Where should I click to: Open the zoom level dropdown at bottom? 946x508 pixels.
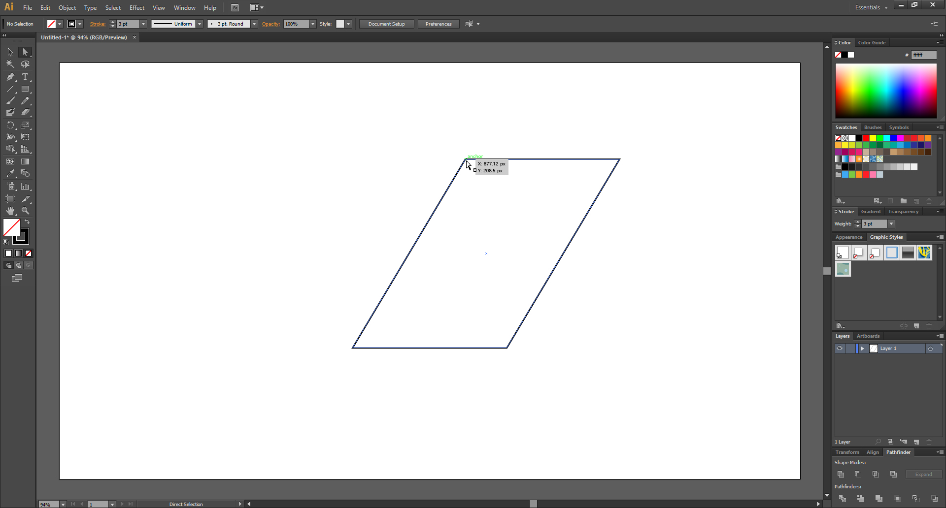tap(63, 504)
